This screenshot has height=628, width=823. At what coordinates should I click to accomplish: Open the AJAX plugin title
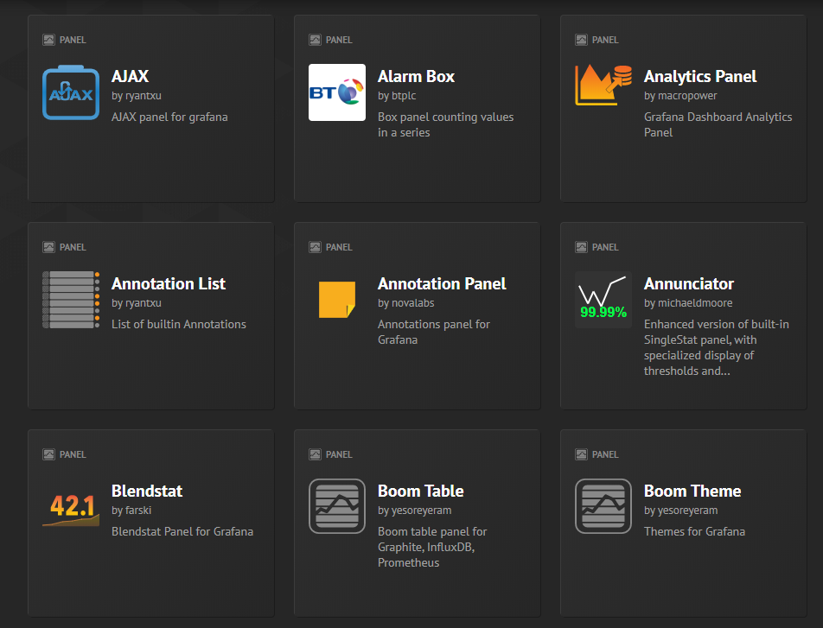click(x=131, y=77)
